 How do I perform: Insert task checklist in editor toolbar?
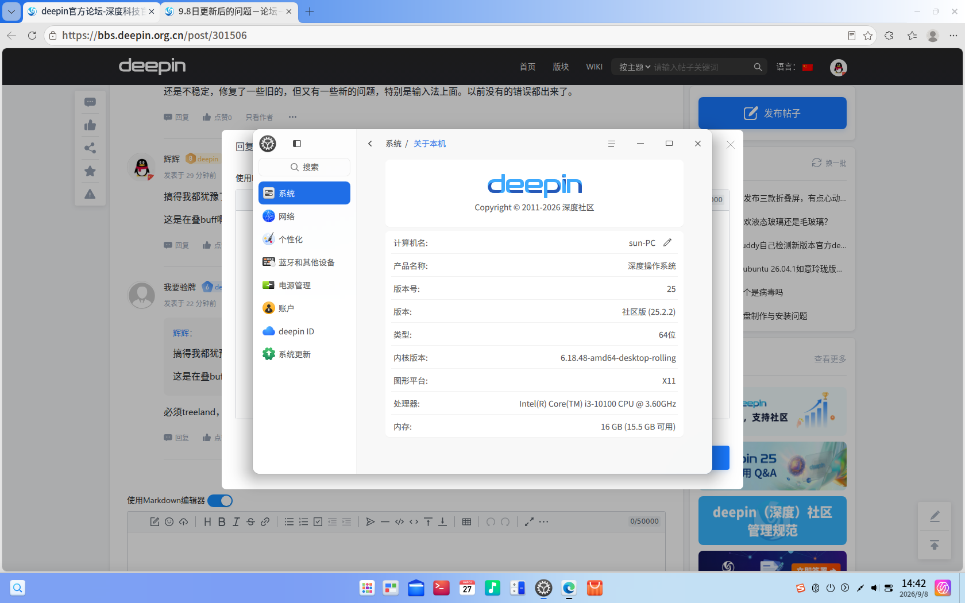(318, 521)
